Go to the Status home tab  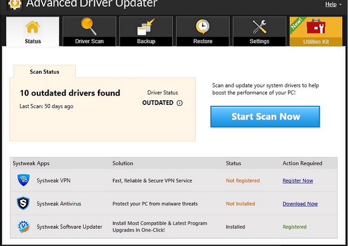pos(32,32)
